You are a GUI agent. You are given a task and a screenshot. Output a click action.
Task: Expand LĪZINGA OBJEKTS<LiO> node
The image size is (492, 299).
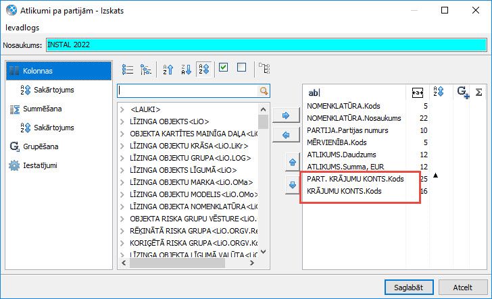pos(122,121)
